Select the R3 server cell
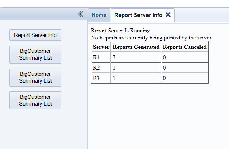Screen dimensions: 229x149 tap(101, 78)
